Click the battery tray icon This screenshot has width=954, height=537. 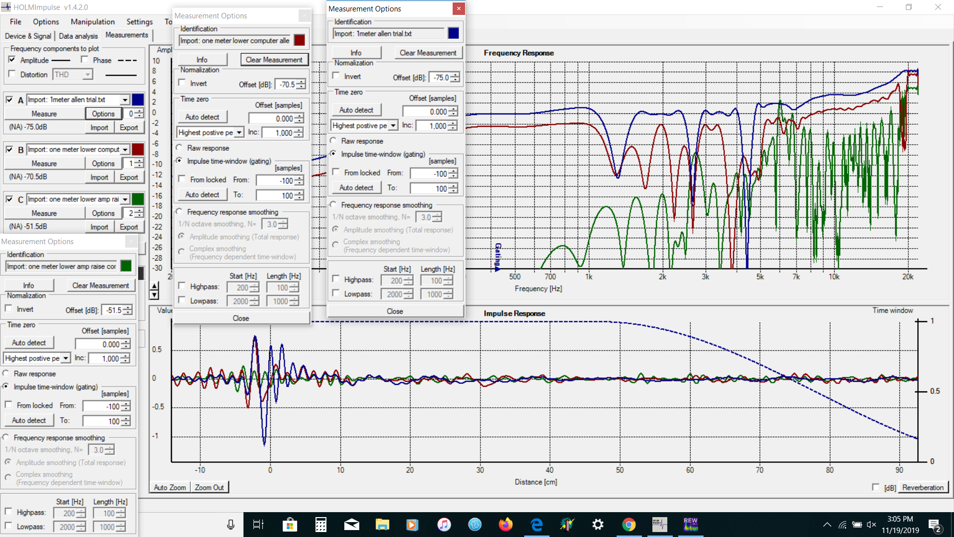(x=857, y=525)
